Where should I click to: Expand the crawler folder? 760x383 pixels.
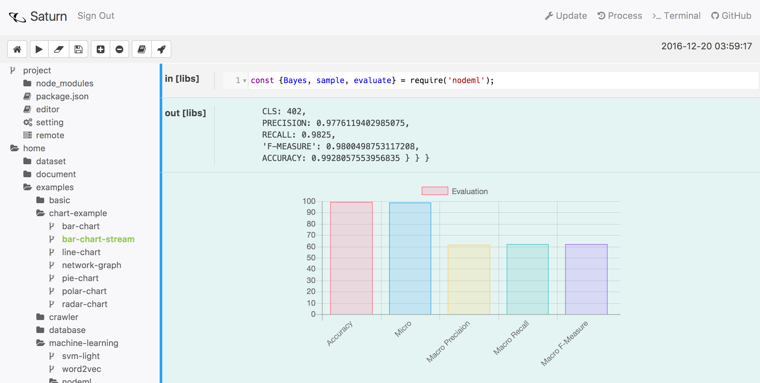pos(63,317)
